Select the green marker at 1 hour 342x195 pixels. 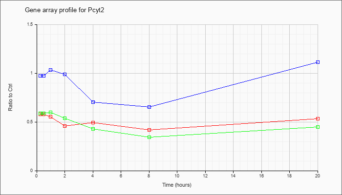pyautogui.click(x=50, y=113)
